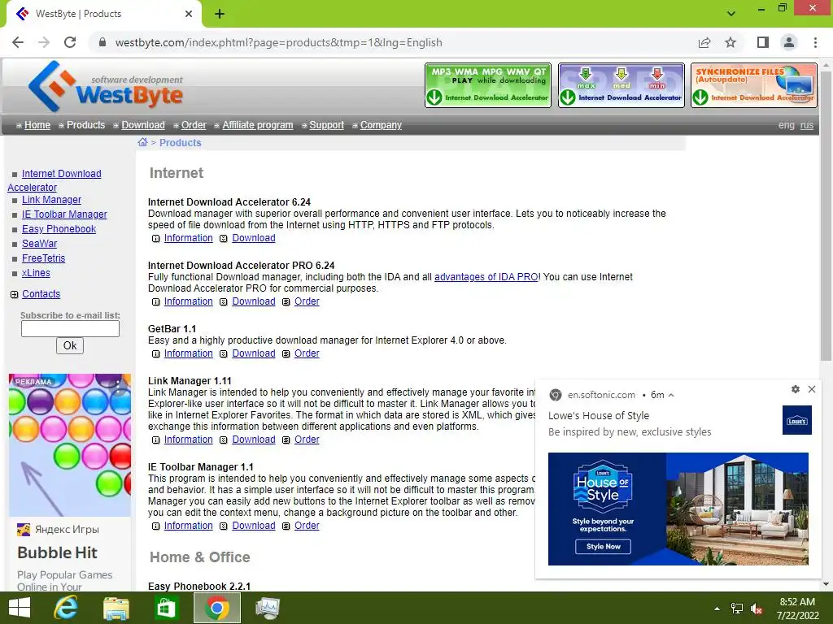Open Link Manager sidebar link
The image size is (833, 624).
coord(51,200)
